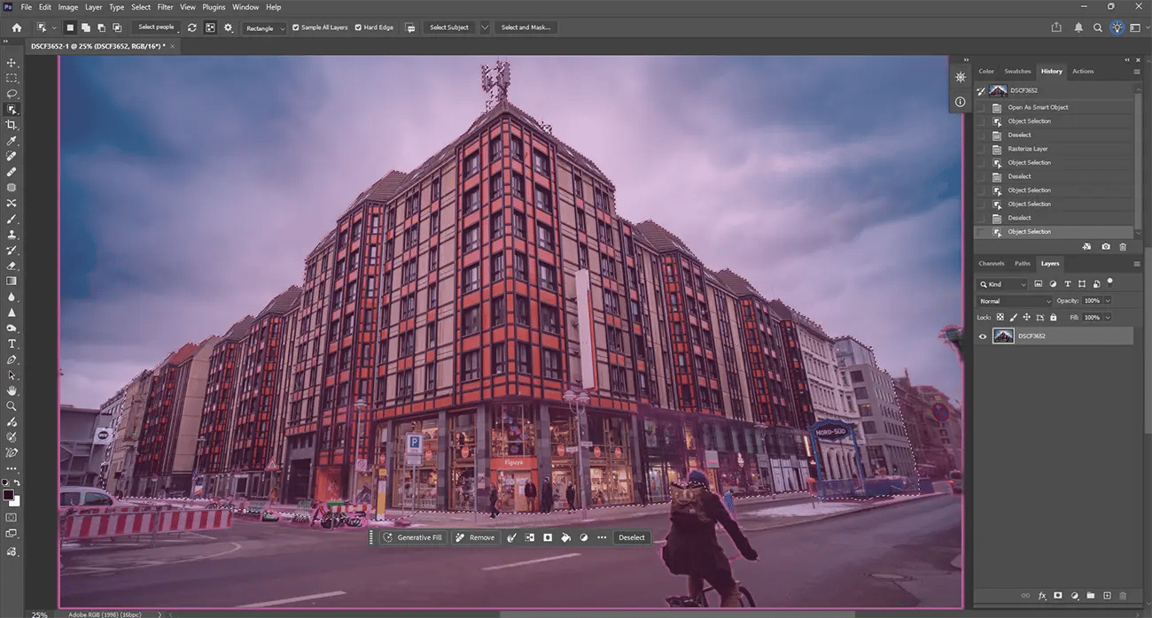The width and height of the screenshot is (1152, 618).
Task: Select the Move tool
Action: (x=12, y=63)
